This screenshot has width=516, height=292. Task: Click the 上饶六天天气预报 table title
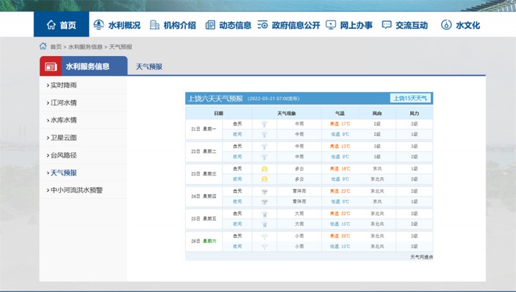[215, 99]
